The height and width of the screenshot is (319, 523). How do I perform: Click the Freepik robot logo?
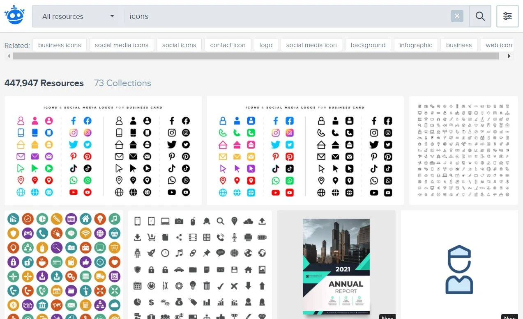(15, 16)
